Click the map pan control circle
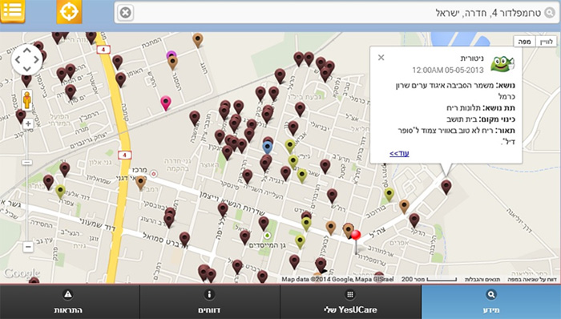Viewport: 561px width, 319px height. click(27, 60)
